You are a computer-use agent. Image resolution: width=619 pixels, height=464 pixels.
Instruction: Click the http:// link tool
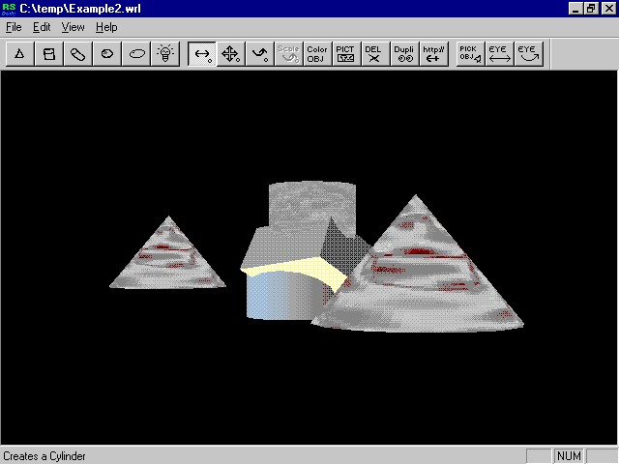point(433,54)
